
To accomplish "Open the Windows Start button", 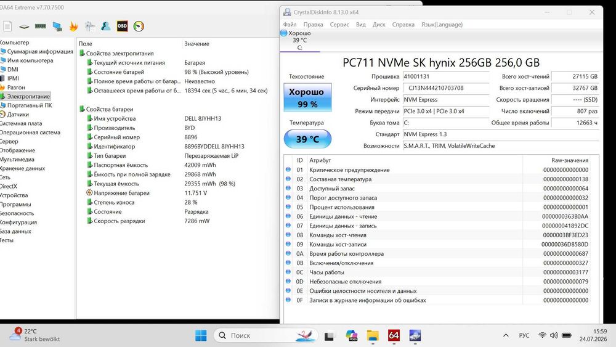I will pos(201,336).
